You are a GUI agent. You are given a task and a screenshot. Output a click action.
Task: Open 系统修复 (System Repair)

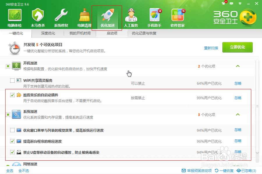pyautogui.click(x=61, y=17)
